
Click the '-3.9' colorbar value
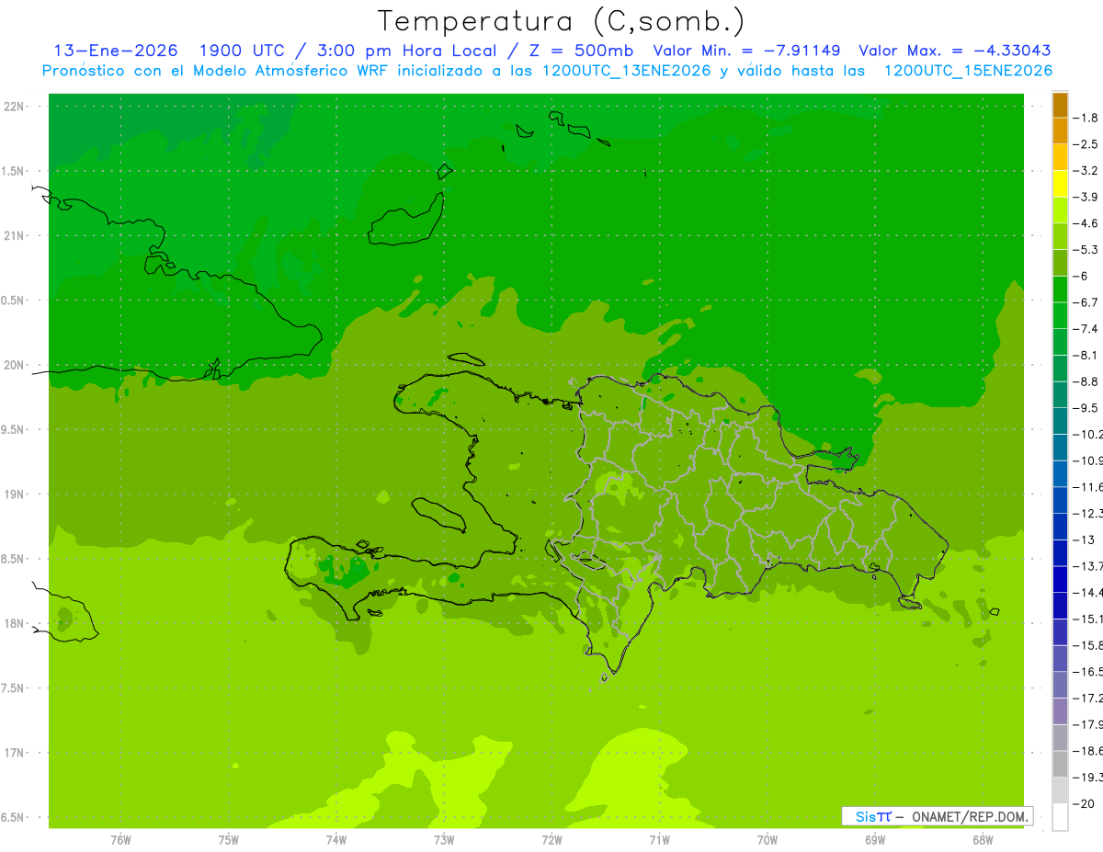[1086, 197]
